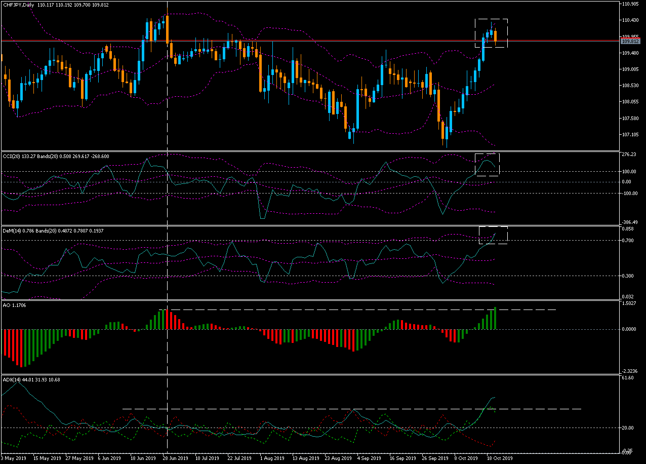This screenshot has height=464, width=646.
Task: Click the 1 Aug 2019 date label
Action: 269,458
